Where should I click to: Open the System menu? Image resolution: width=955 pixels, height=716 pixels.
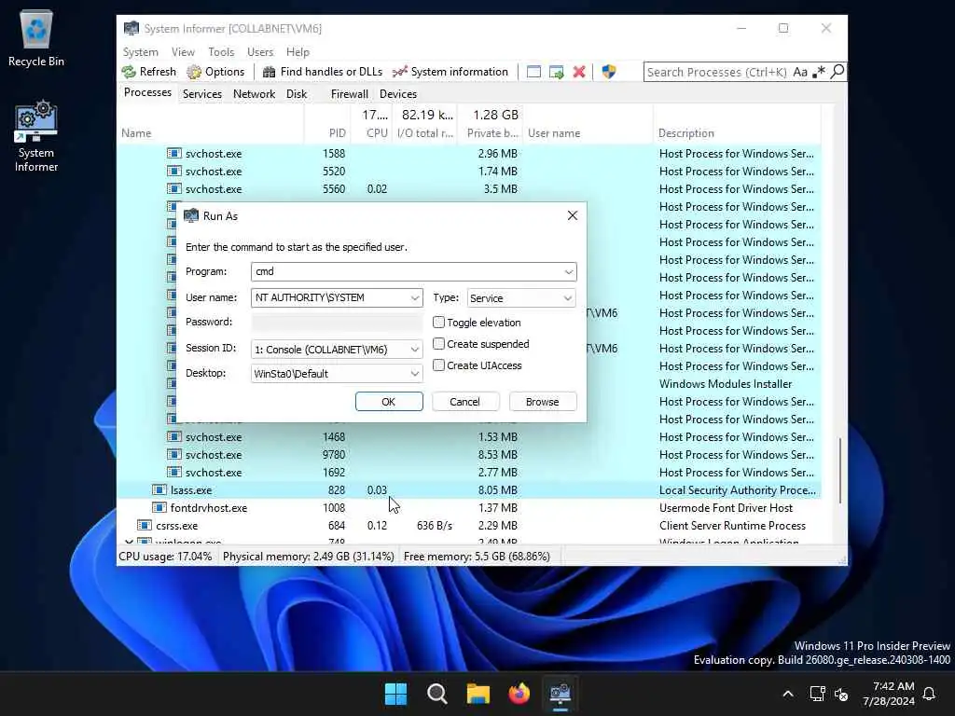[x=140, y=52]
